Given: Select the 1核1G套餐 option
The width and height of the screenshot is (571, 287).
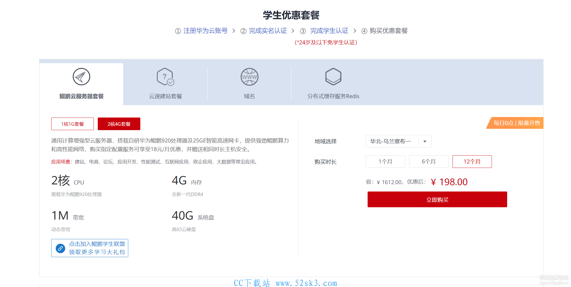Looking at the screenshot, I should tap(73, 124).
